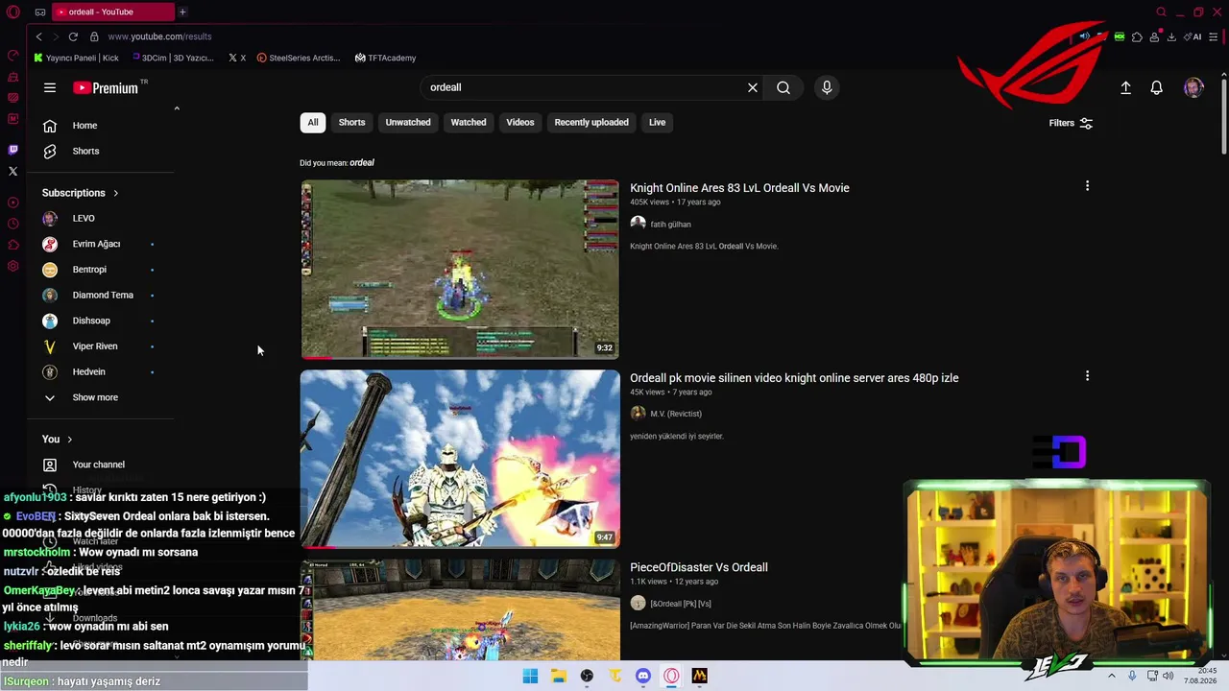Open Discord from the taskbar
This screenshot has height=691, width=1229.
point(643,676)
